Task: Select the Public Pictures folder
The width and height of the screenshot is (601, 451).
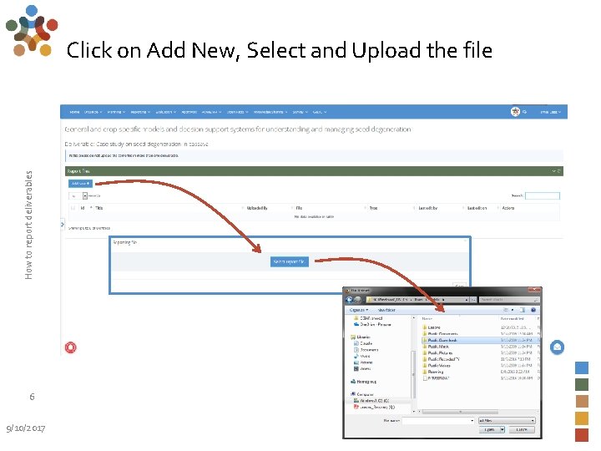Action: (437, 352)
